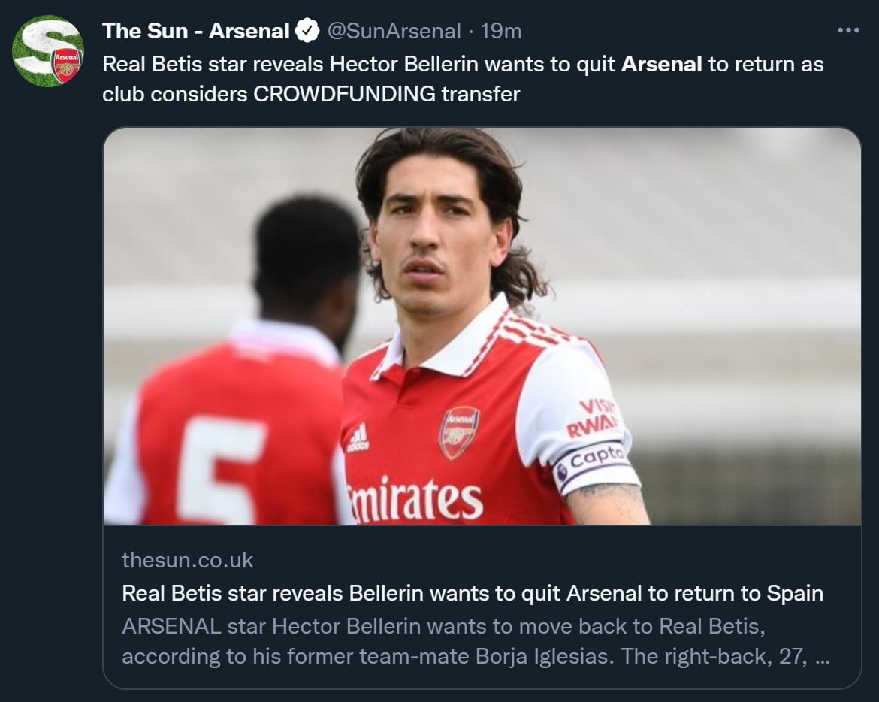The height and width of the screenshot is (702, 879).
Task: Open the card headline about Bellerin returning to Spain
Action: 472,593
